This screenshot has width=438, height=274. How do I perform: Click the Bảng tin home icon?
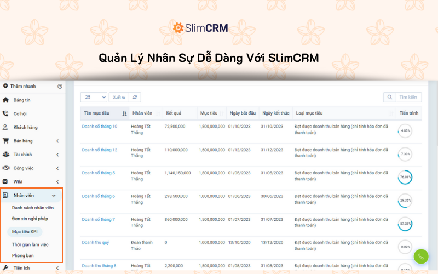[x=5, y=100]
